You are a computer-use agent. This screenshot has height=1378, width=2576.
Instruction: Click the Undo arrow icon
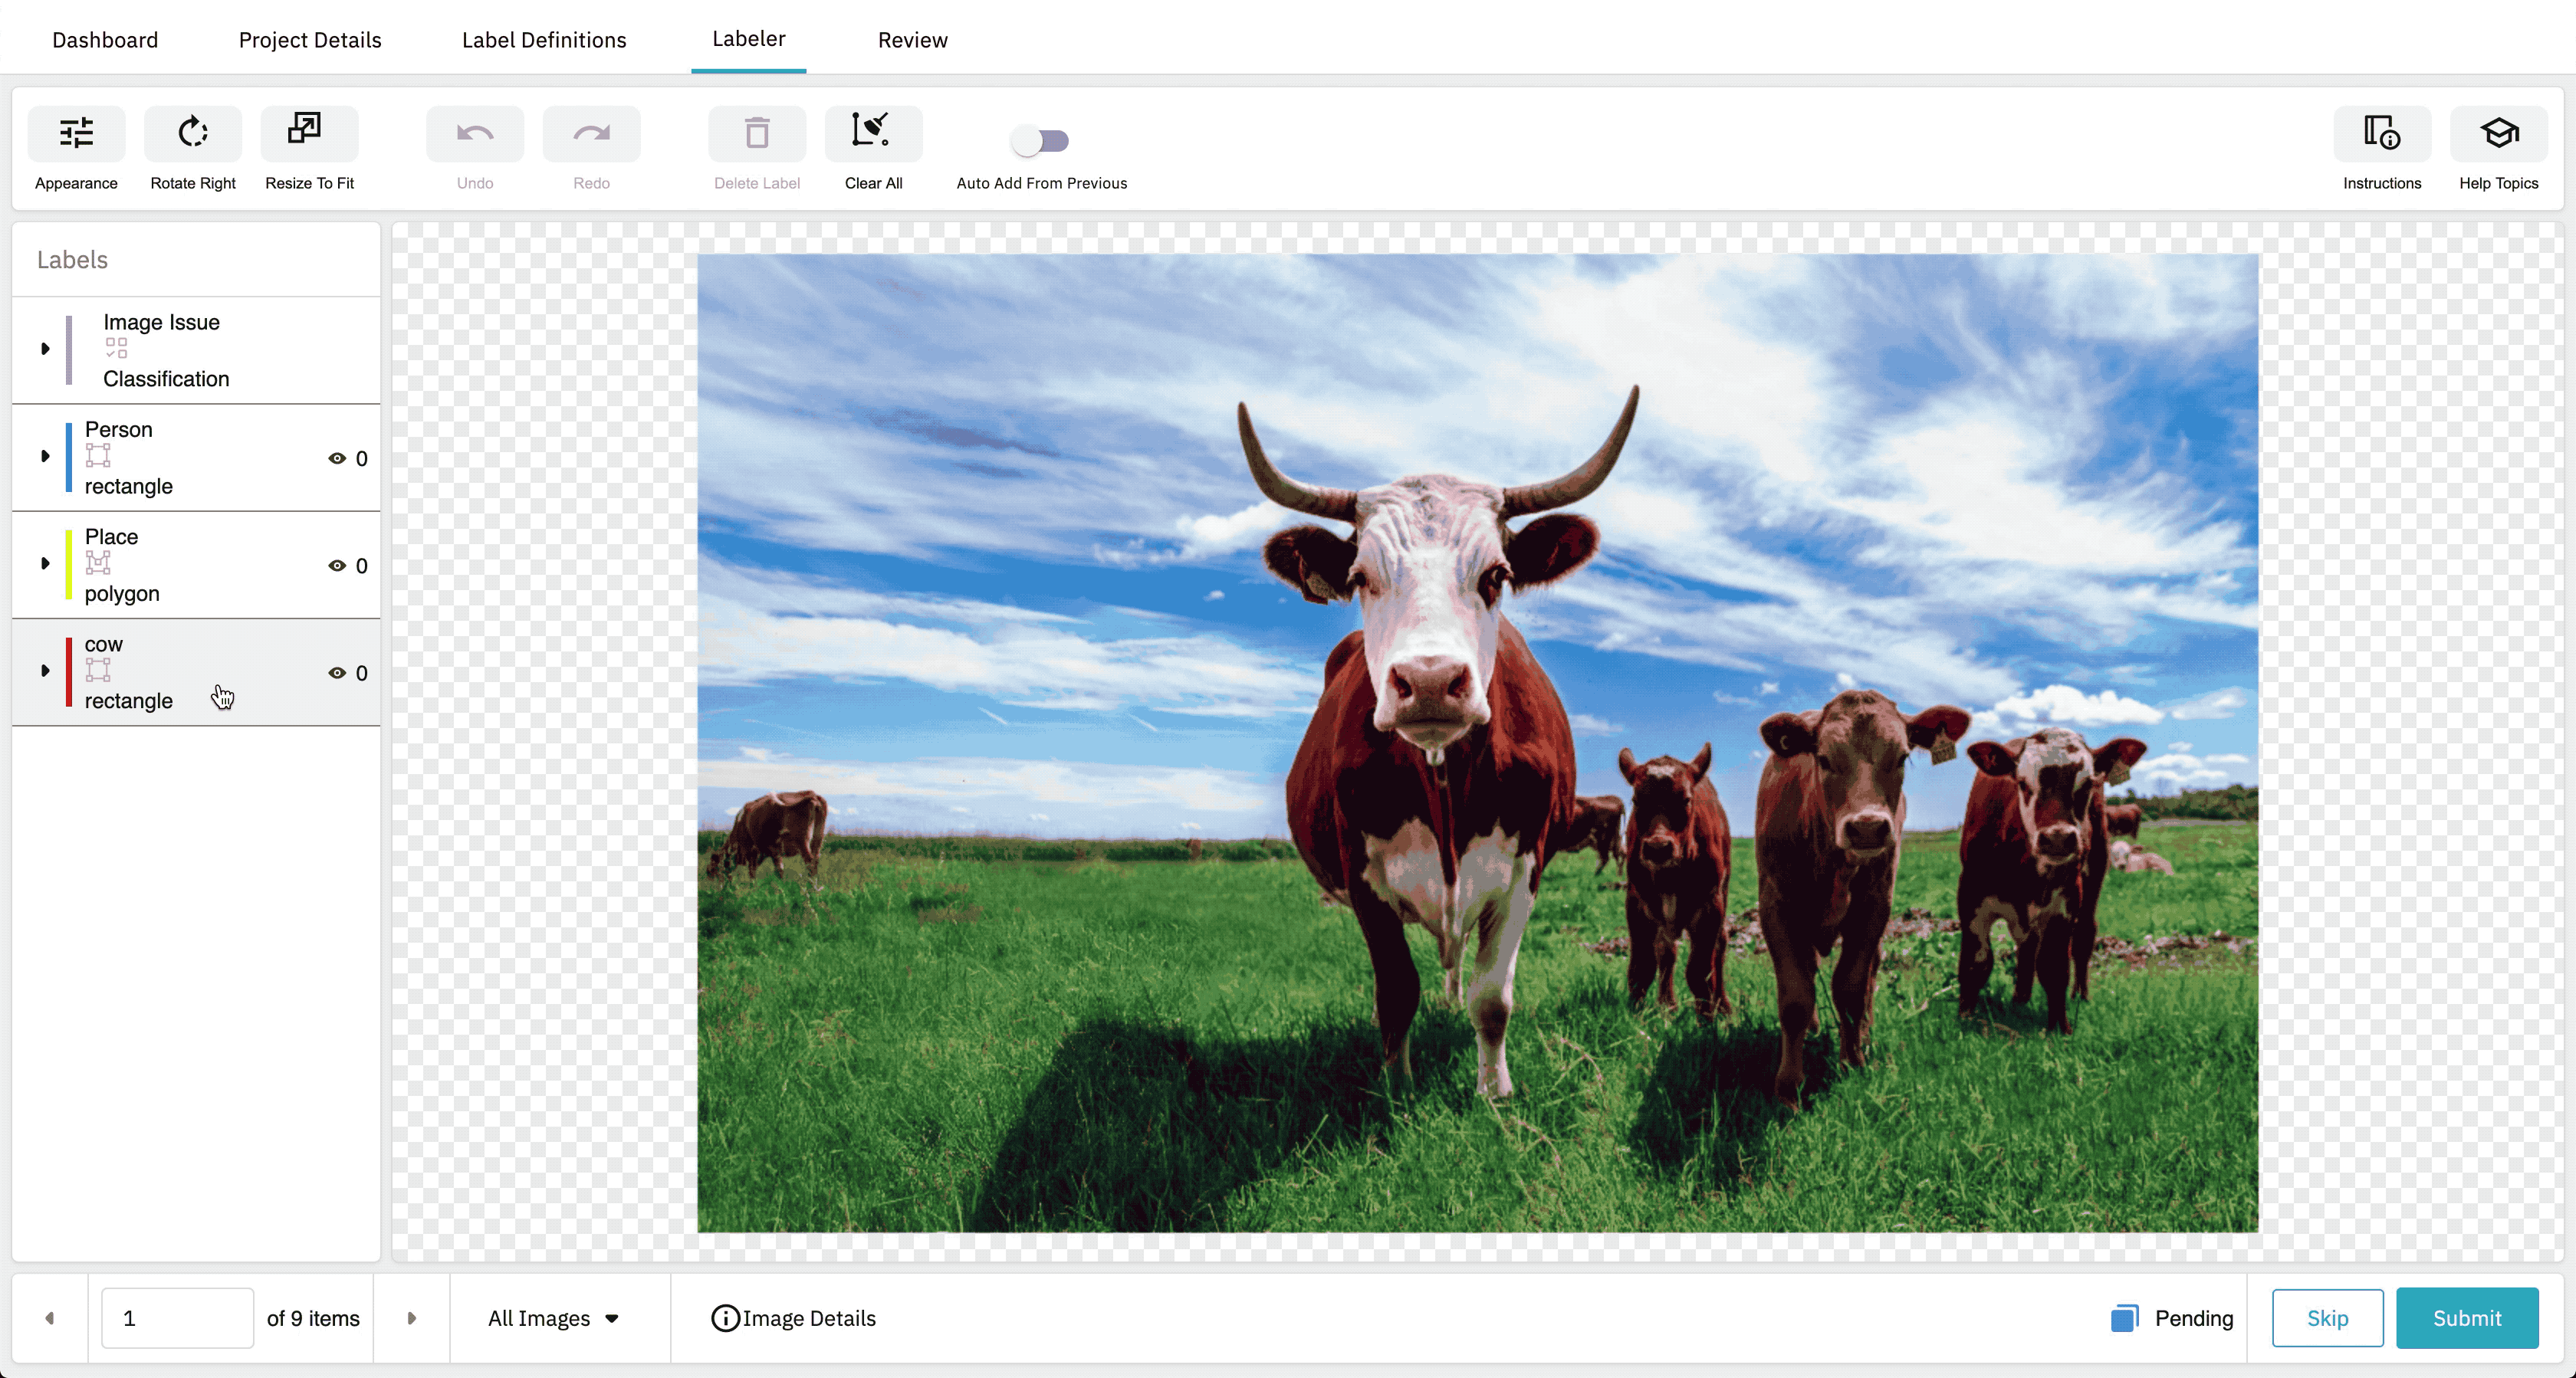(x=475, y=133)
